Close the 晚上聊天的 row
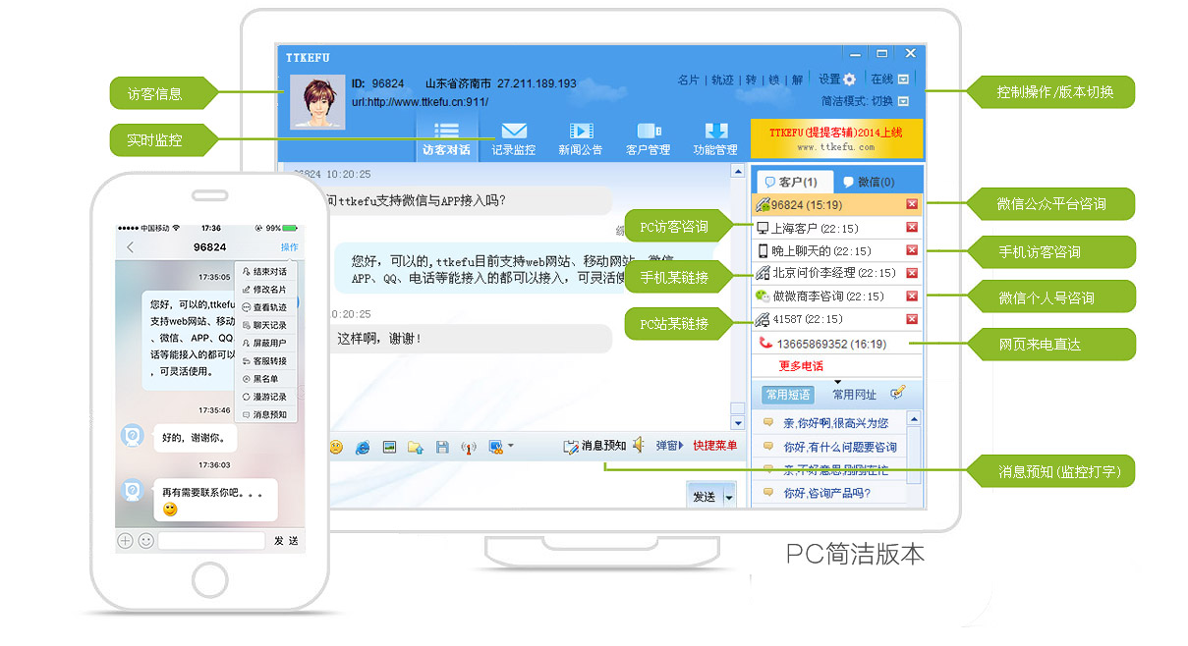This screenshot has height=646, width=1188. tap(912, 250)
